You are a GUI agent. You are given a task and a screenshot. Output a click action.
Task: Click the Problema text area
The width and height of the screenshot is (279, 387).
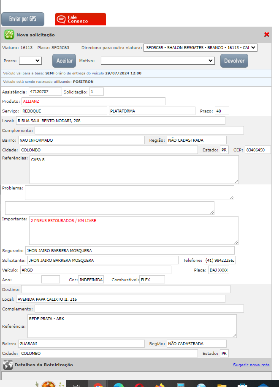click(130, 193)
